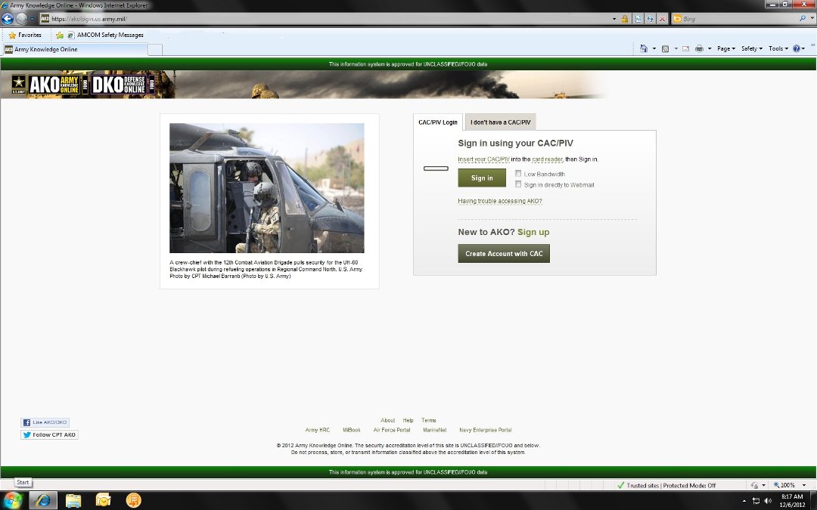
Task: Expand the Print dropdown arrow
Action: point(709,49)
